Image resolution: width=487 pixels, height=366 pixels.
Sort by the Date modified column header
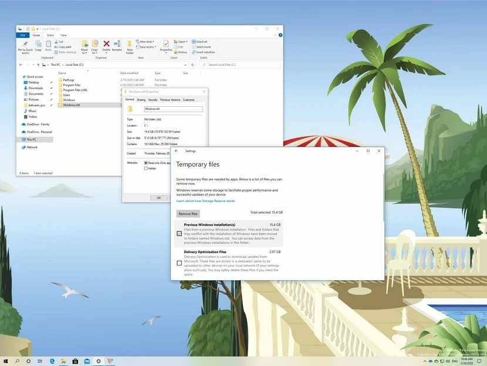129,73
